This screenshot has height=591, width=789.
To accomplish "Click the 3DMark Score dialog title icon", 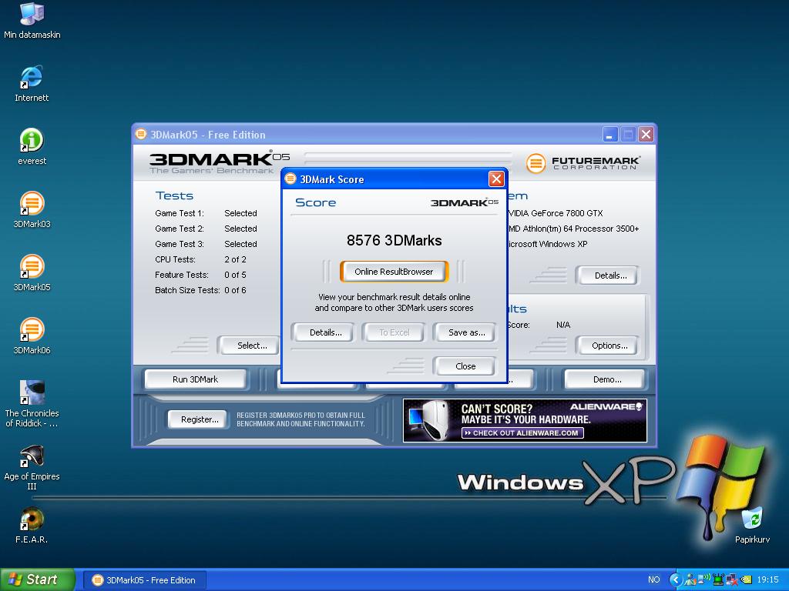I will pyautogui.click(x=290, y=179).
